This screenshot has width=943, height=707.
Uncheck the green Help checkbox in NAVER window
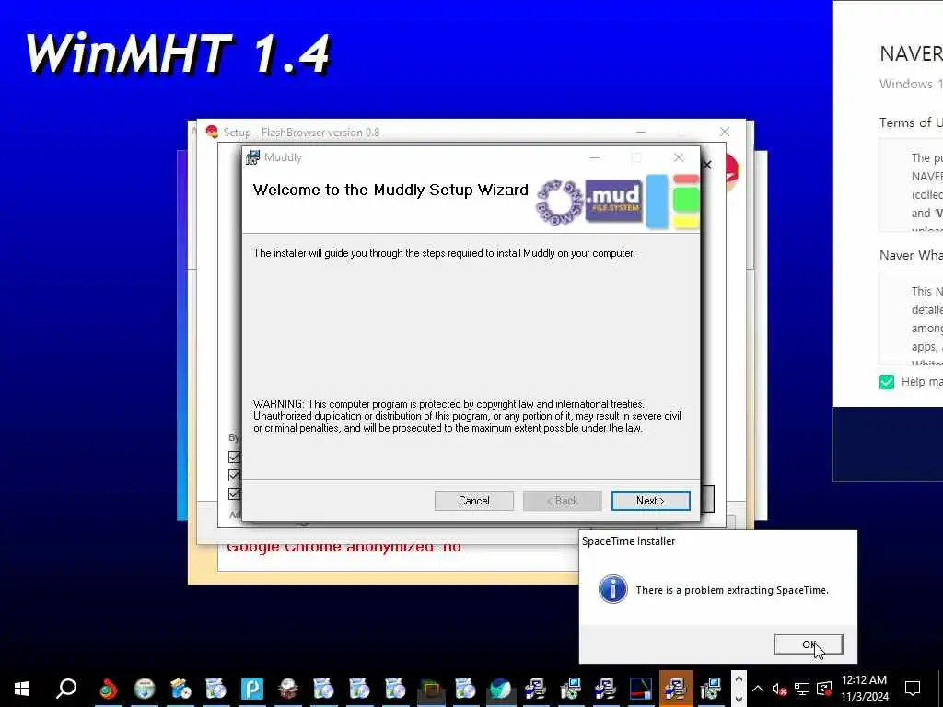click(887, 382)
